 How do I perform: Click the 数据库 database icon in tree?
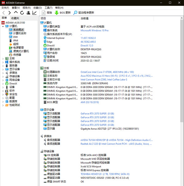tap(7, 101)
